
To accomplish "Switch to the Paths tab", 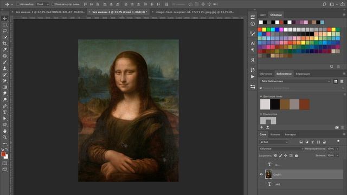I will coord(290,134).
